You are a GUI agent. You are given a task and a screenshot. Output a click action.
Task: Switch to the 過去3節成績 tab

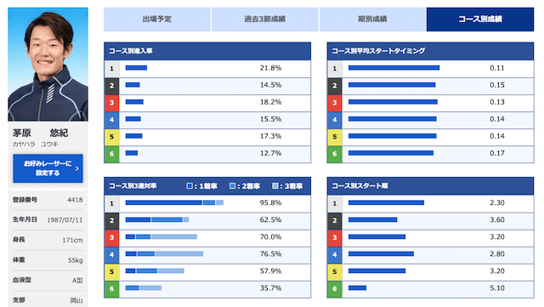click(x=264, y=20)
